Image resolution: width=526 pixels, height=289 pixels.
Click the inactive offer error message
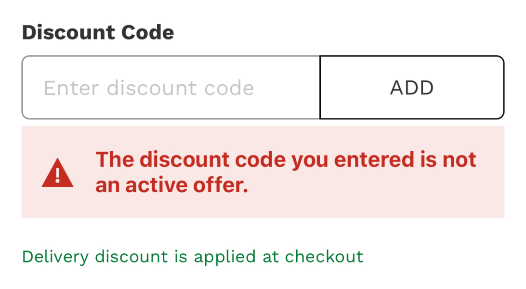[x=286, y=172]
